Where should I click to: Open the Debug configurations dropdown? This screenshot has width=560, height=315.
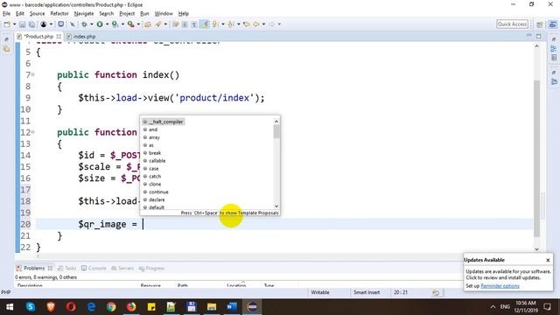[x=91, y=24]
